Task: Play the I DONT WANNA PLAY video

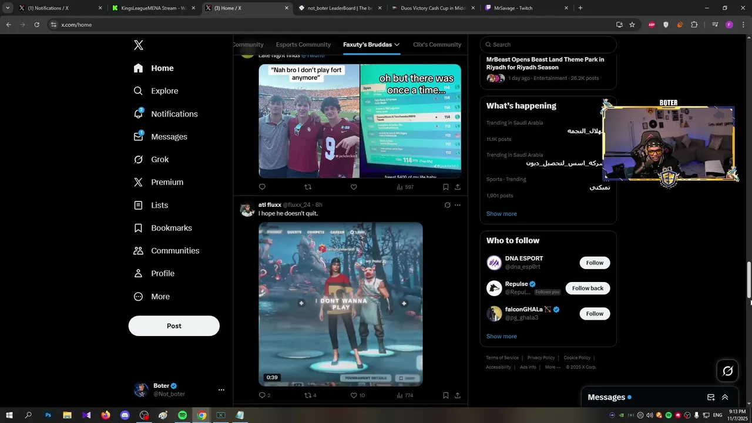Action: click(x=341, y=304)
